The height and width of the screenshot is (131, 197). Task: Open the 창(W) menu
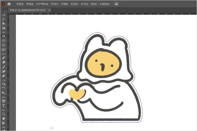coord(94,4)
